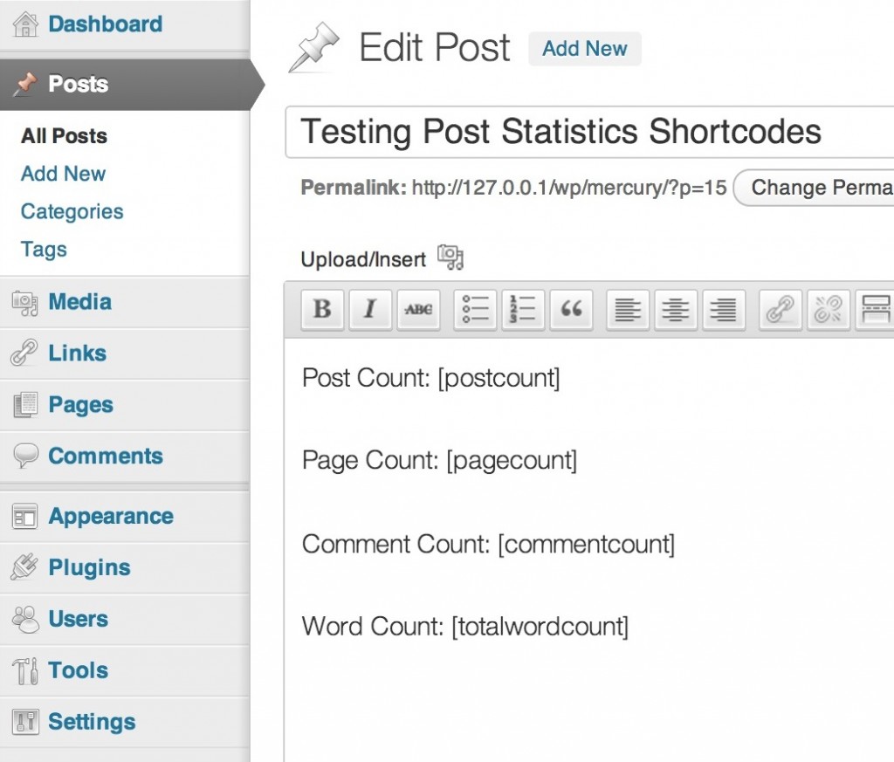Align text to the right

click(724, 309)
